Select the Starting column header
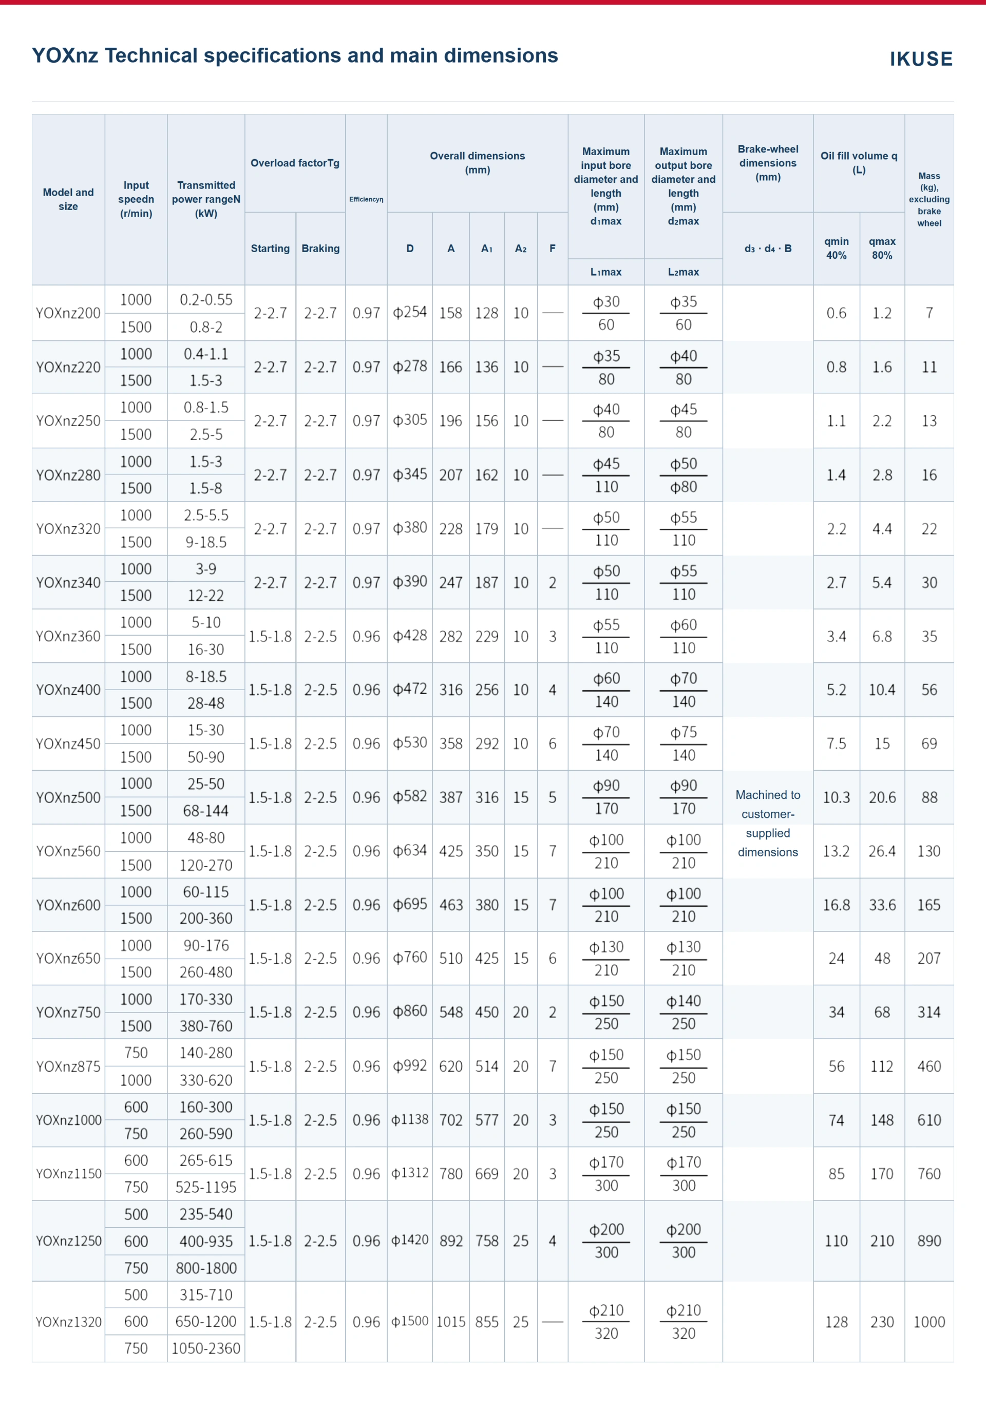Screen dimensions: 986x1412 pyautogui.click(x=270, y=249)
